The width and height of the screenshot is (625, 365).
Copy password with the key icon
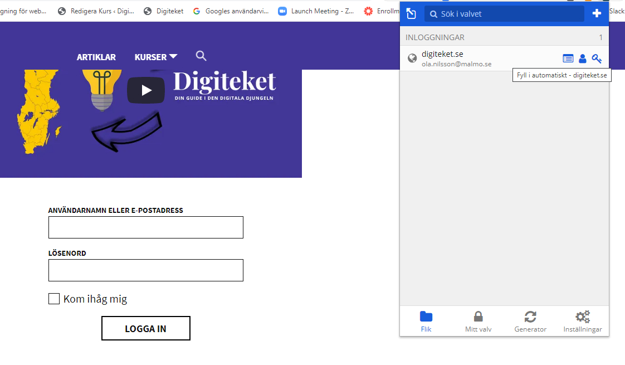point(597,58)
